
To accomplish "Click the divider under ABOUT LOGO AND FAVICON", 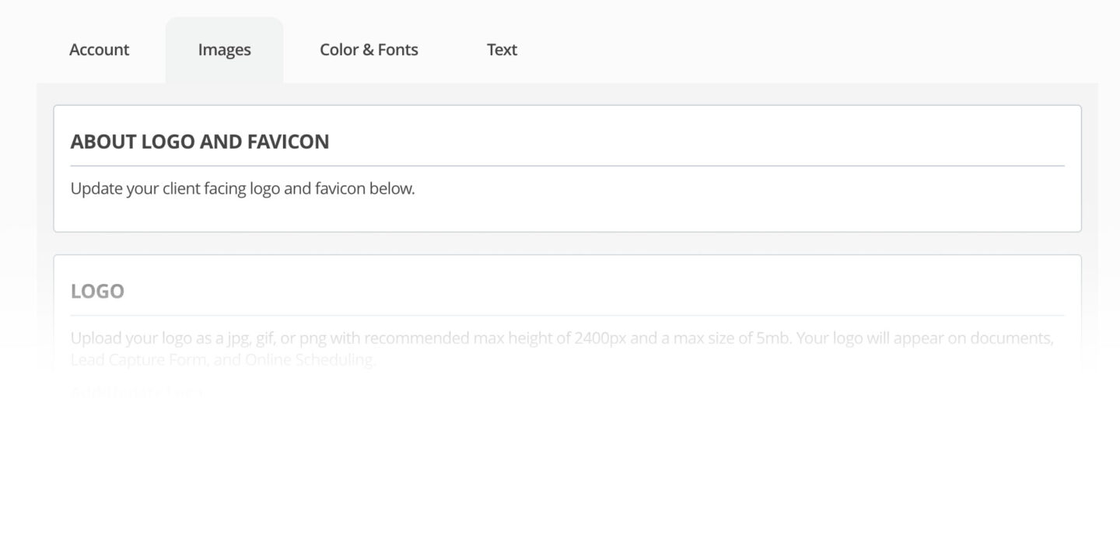I will [567, 166].
